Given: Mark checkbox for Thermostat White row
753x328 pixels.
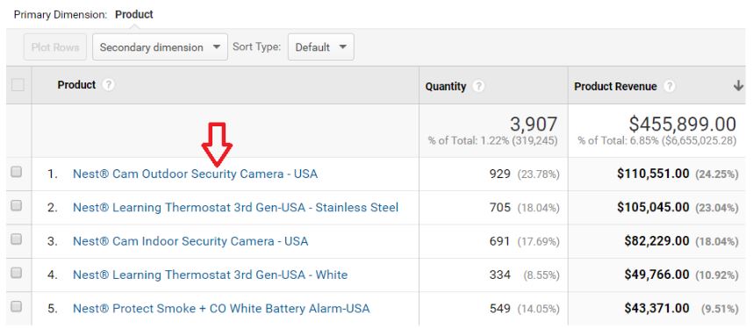Looking at the screenshot, I should point(17,273).
